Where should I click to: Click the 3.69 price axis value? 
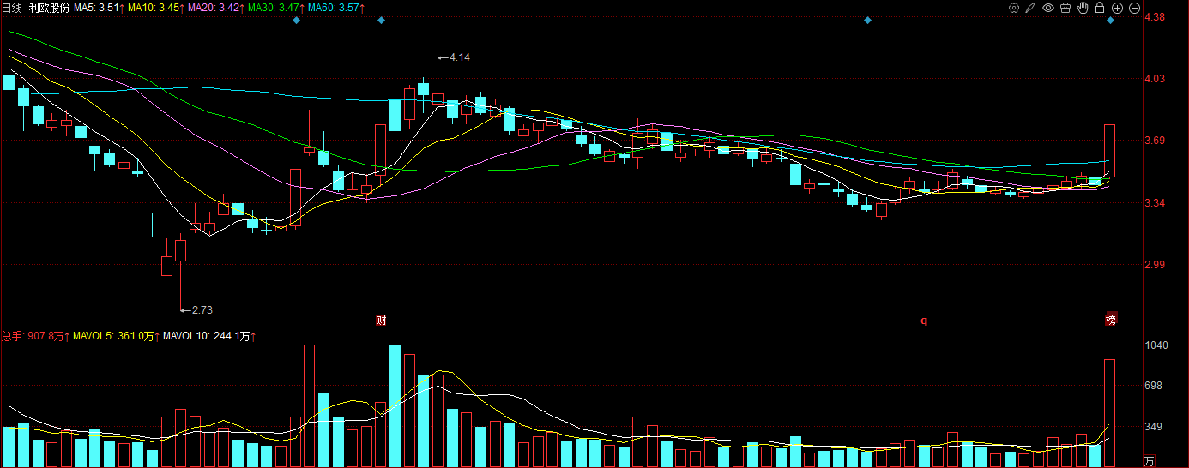[x=1155, y=141]
